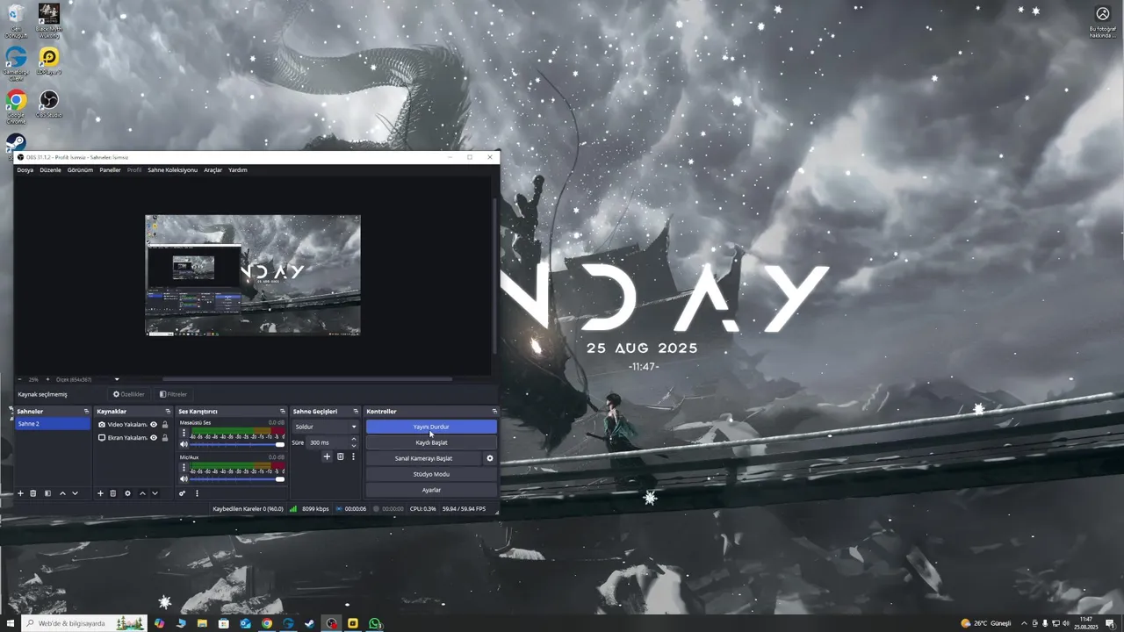Increase the Süre duration with the up stepper
The image size is (1124, 632).
point(354,440)
